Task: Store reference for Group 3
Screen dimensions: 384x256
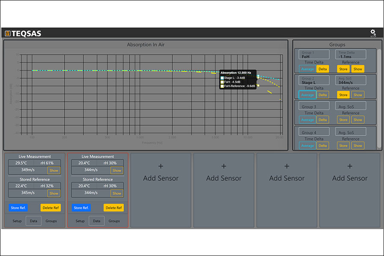Action: (343, 120)
